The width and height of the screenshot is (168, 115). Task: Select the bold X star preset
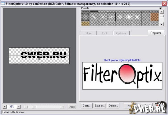[x=137, y=17]
